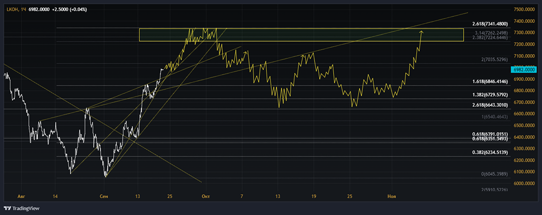Click the 0.618(6391.0151) Fibonacci label

pos(490,134)
